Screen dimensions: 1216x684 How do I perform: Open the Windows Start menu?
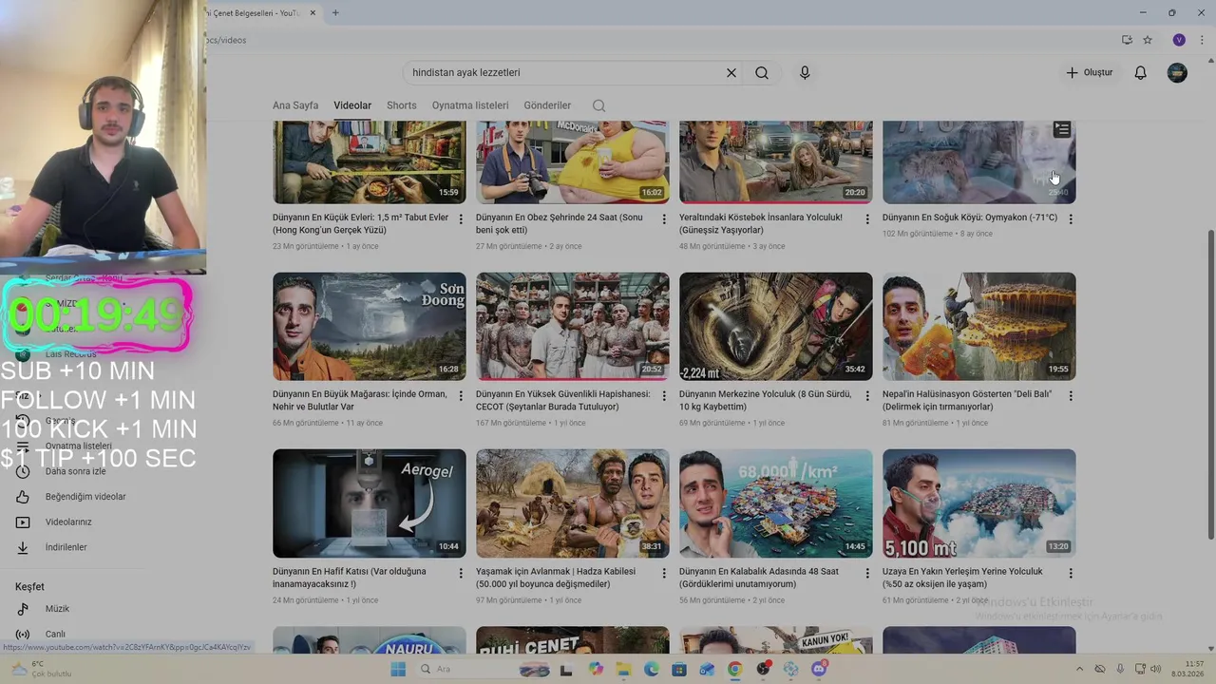coord(398,669)
